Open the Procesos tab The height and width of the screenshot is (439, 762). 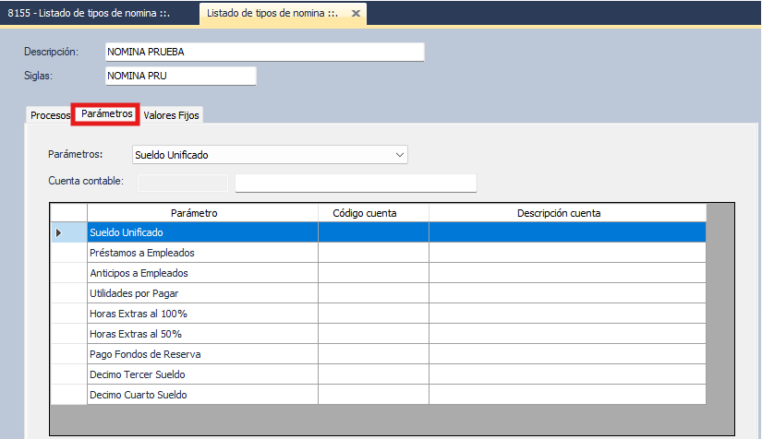pos(50,115)
